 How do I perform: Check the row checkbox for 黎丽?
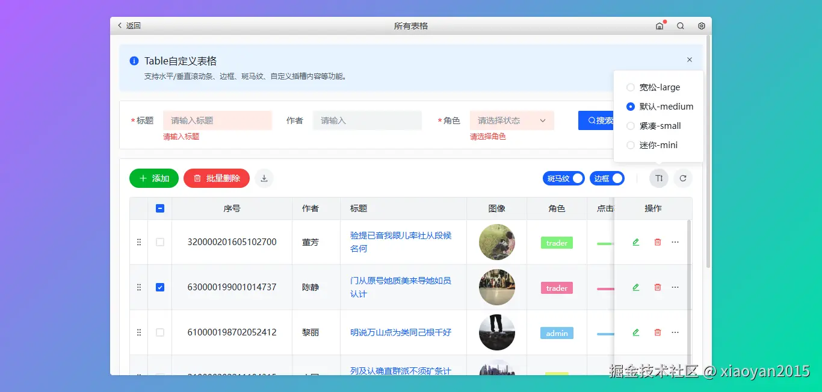pos(160,332)
